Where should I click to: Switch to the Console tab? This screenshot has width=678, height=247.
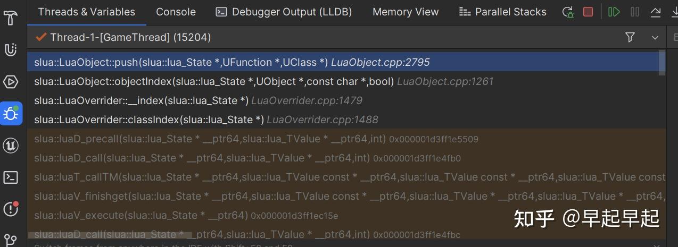tap(176, 12)
